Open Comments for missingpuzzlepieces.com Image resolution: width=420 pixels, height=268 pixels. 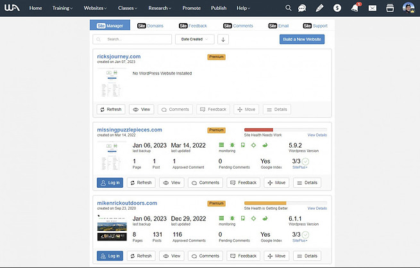pyautogui.click(x=205, y=183)
